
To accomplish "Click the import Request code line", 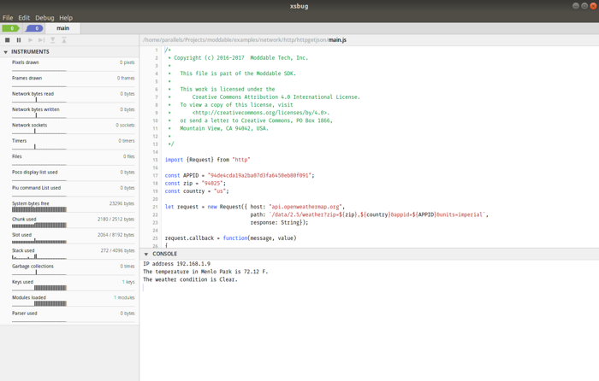I will click(x=207, y=160).
